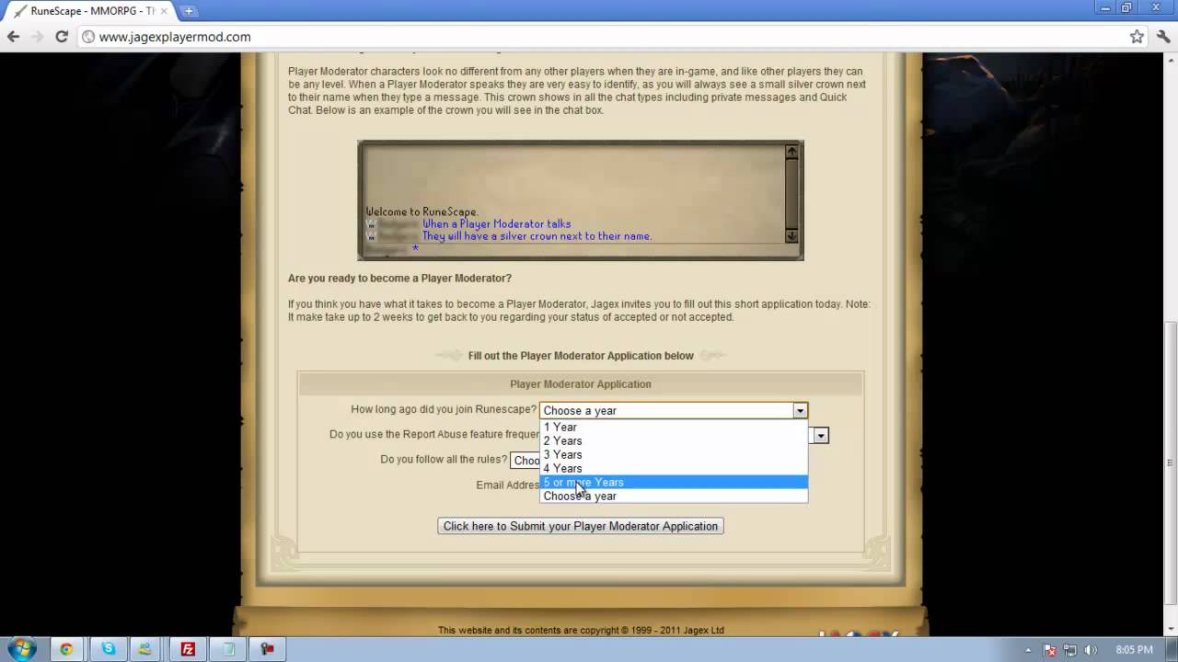Click the Jagex Ltd copyright footer text
Screen dimensions: 1178x662
click(x=581, y=630)
